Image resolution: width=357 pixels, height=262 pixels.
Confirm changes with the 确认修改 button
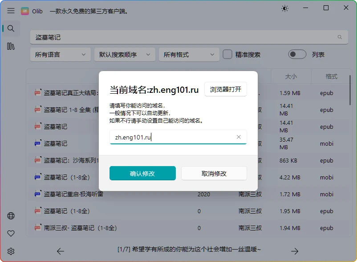click(x=142, y=174)
